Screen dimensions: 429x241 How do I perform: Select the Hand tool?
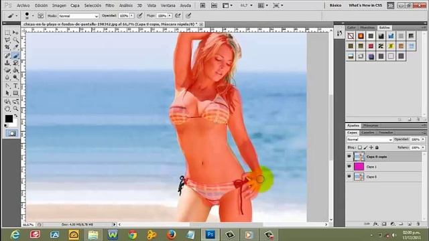click(7, 109)
